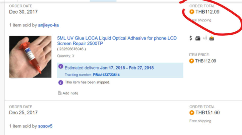This screenshot has width=242, height=135.
Task: Click the leave feedback star icon
Action: tap(205, 38)
